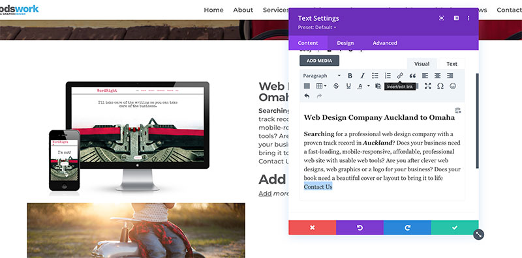This screenshot has width=522, height=258.
Task: Apply italic formatting in the editor toolbar
Action: click(363, 76)
